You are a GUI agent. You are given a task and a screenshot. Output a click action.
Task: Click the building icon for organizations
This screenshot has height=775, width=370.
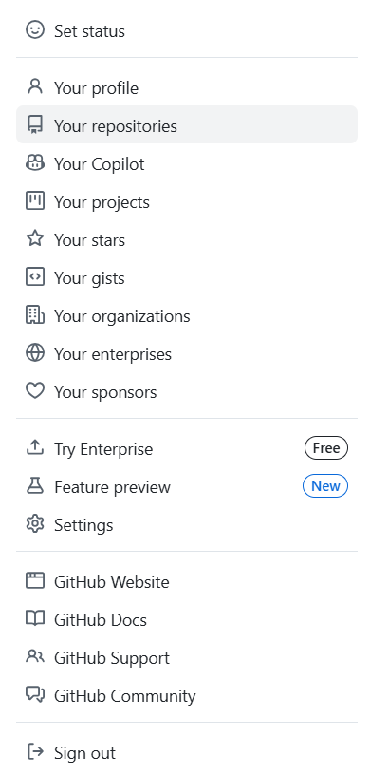[34, 315]
